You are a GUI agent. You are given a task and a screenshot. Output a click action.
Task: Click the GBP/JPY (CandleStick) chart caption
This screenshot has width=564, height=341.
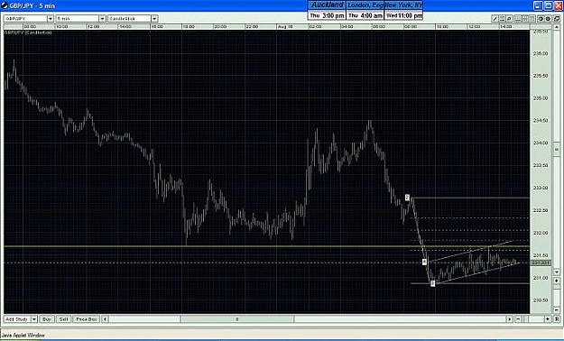click(28, 32)
